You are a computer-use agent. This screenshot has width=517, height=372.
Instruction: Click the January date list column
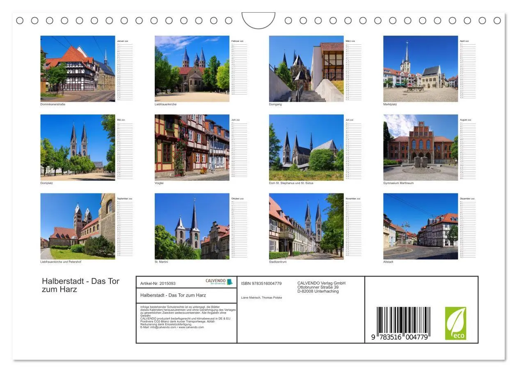coord(125,72)
